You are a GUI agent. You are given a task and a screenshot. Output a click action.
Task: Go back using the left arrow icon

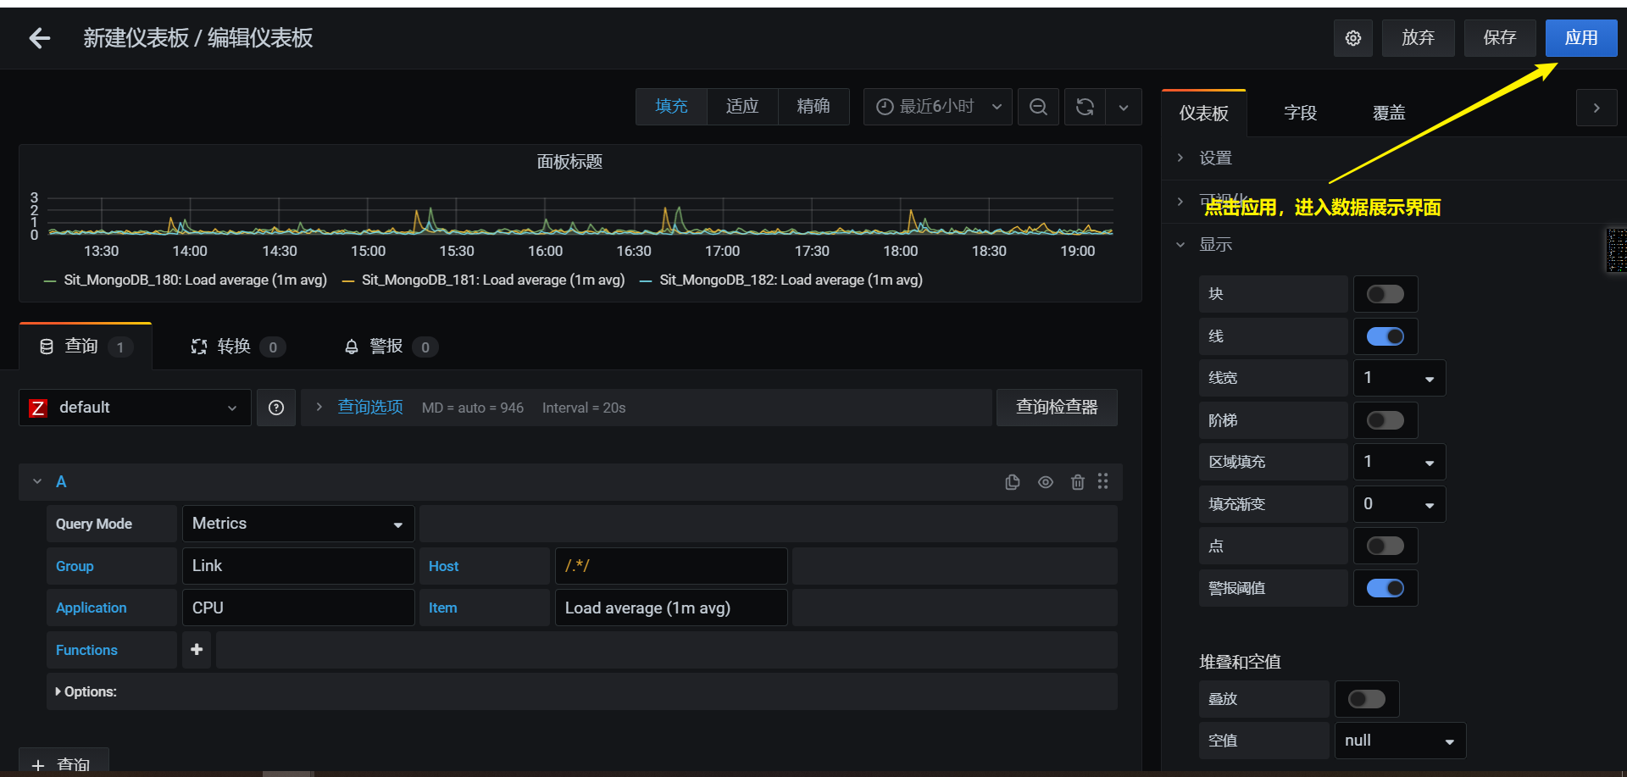click(39, 38)
